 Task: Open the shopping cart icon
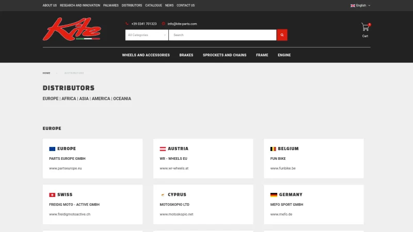(x=365, y=27)
